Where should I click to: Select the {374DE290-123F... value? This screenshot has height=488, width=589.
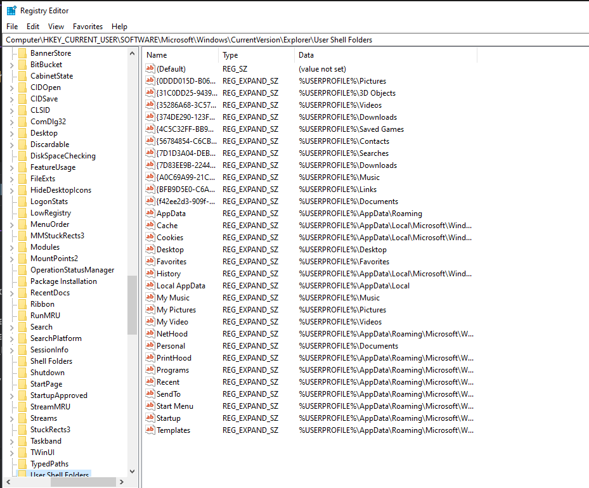click(x=186, y=117)
